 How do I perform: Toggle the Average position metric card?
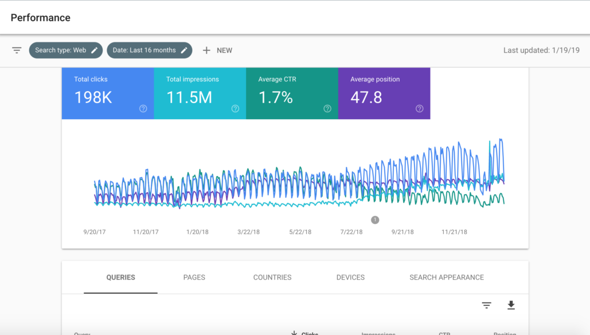[x=384, y=93]
